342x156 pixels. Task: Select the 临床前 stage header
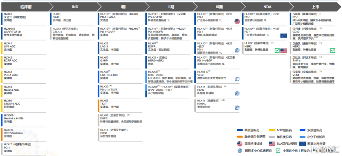point(26,7)
